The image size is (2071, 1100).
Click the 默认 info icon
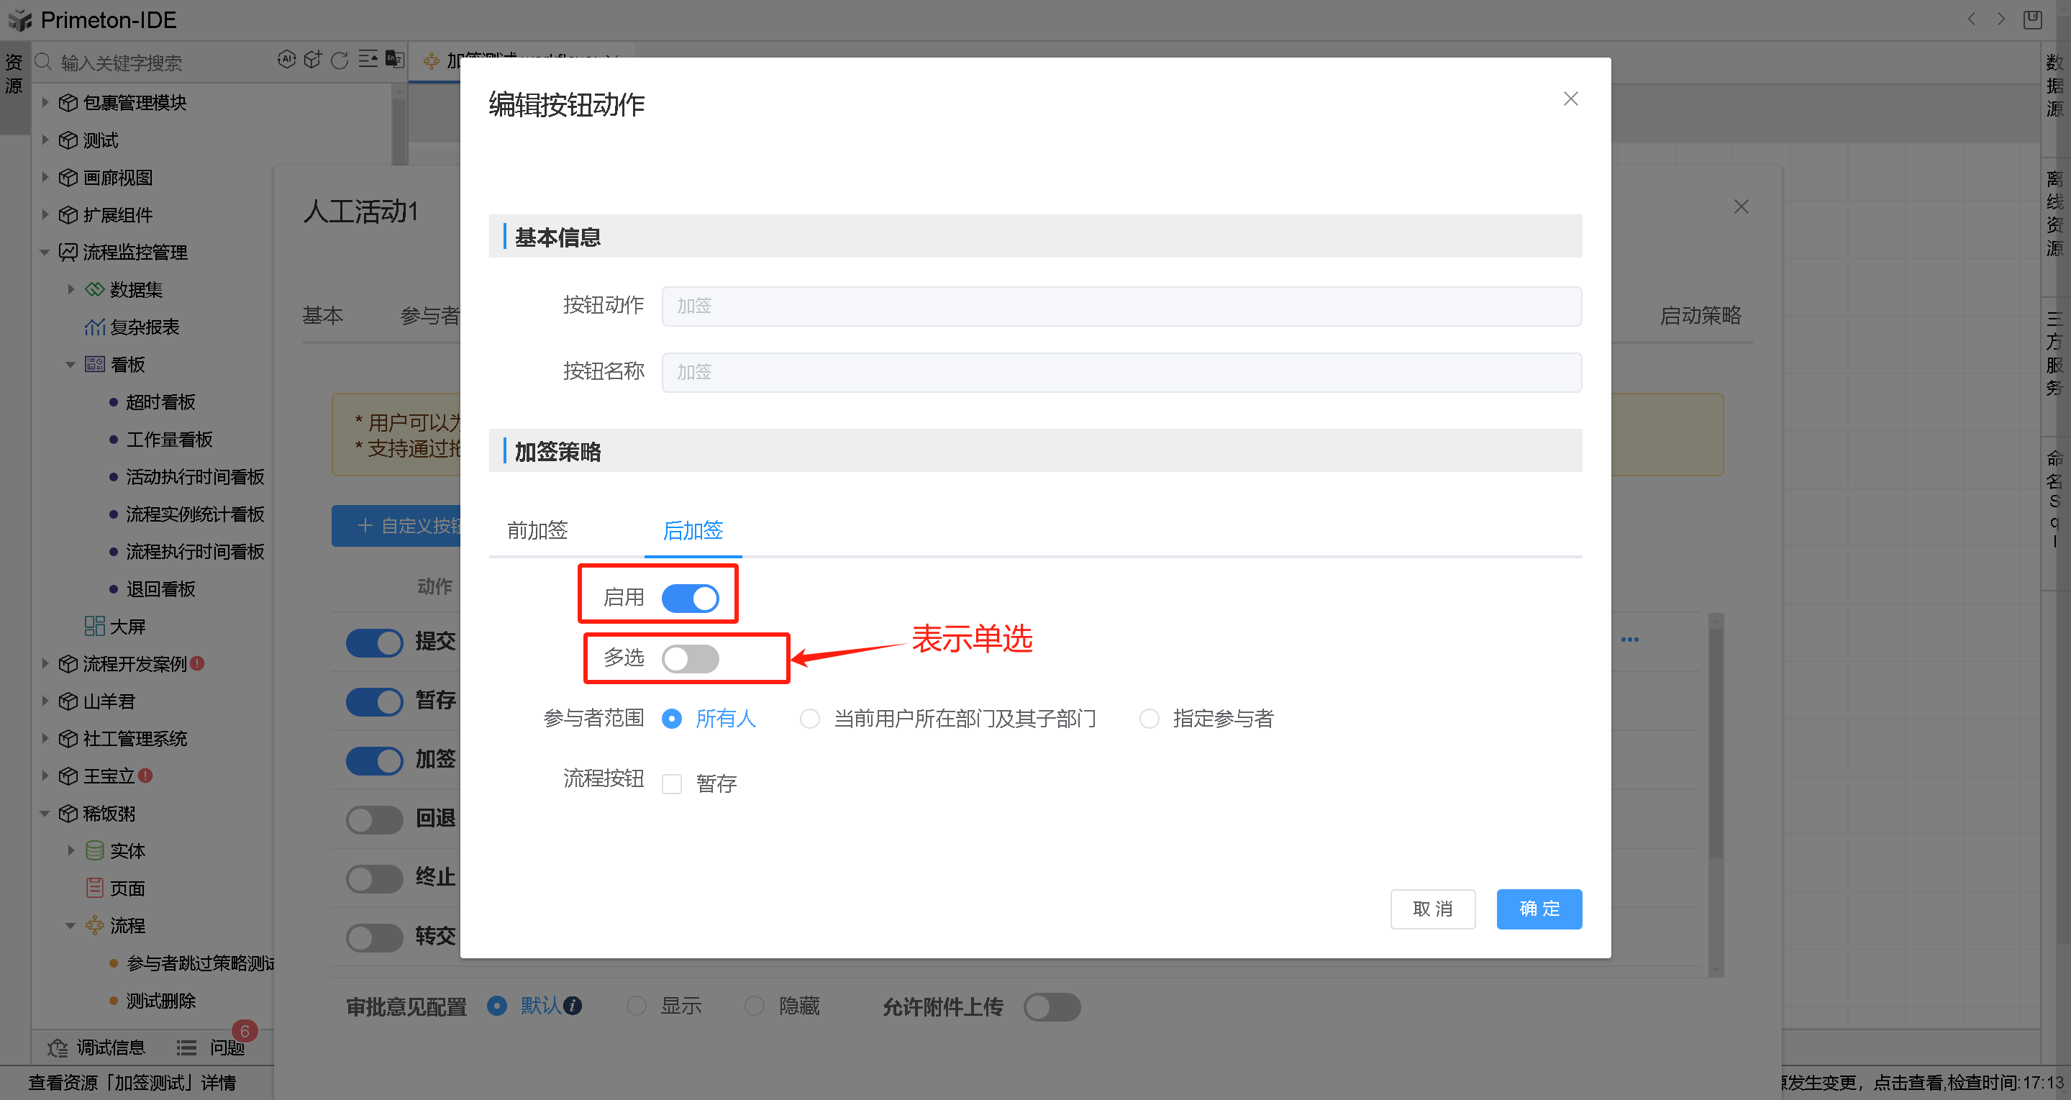573,1006
